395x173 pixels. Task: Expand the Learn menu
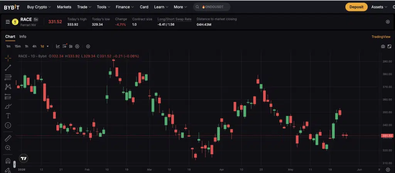click(161, 7)
